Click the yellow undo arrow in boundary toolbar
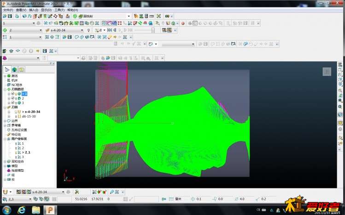This screenshot has width=345, height=215. point(115,37)
